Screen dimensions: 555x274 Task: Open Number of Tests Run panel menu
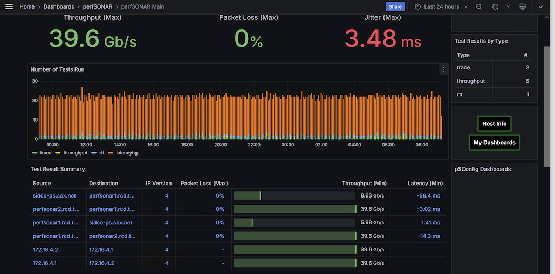tap(444, 69)
